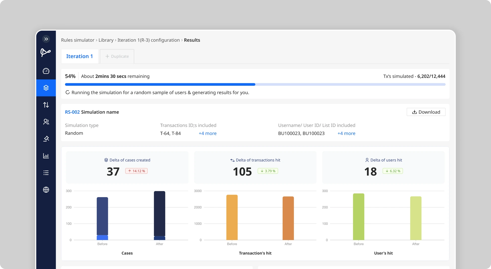Screen dimensions: 491x269
Task: Open the gavel cases icon in sidebar
Action: (x=46, y=139)
